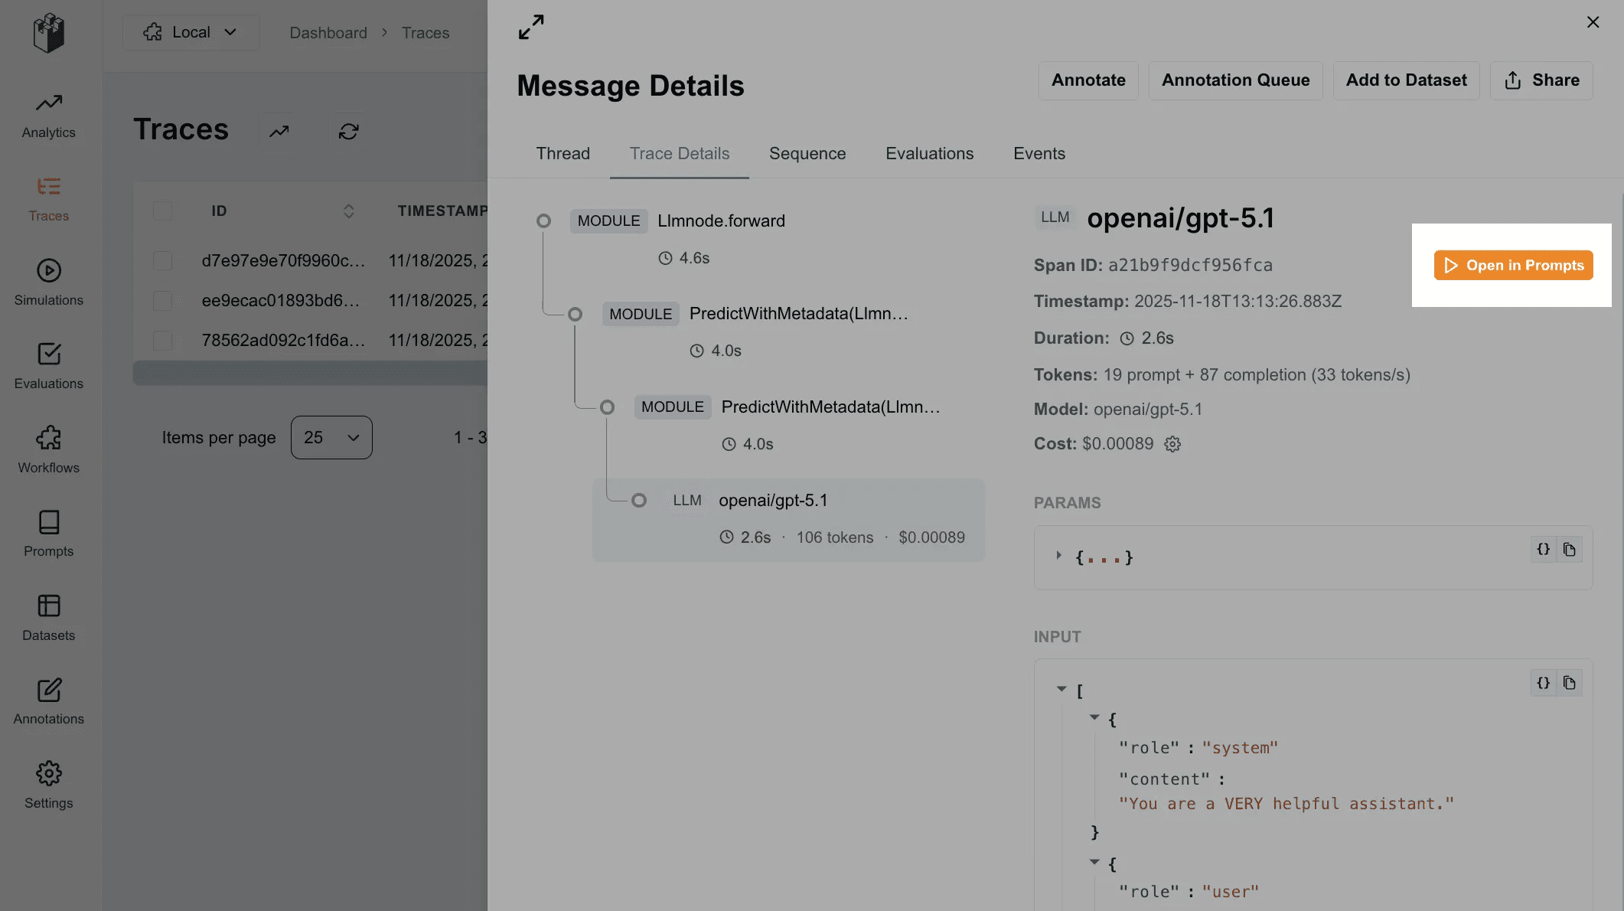Open cost settings gear icon
The width and height of the screenshot is (1624, 911).
[x=1172, y=444]
